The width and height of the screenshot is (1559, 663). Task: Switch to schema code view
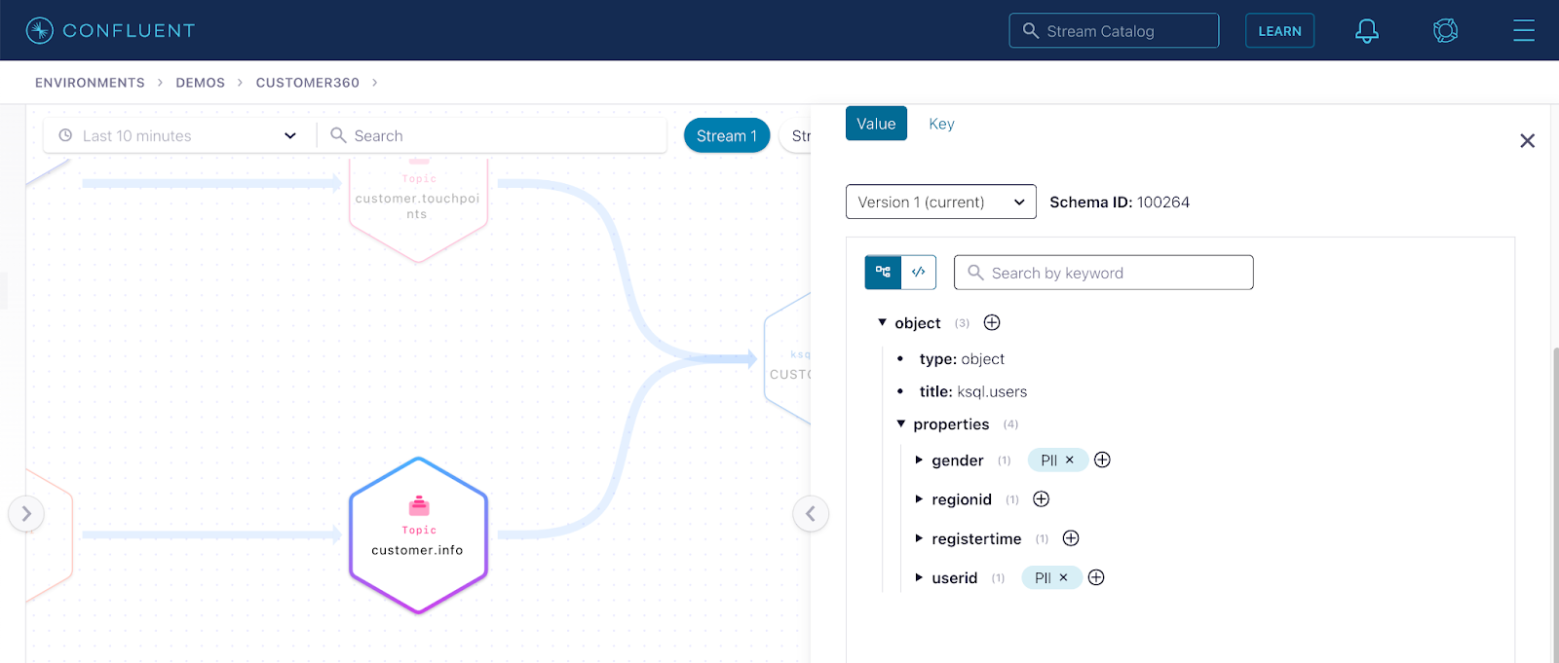click(919, 273)
